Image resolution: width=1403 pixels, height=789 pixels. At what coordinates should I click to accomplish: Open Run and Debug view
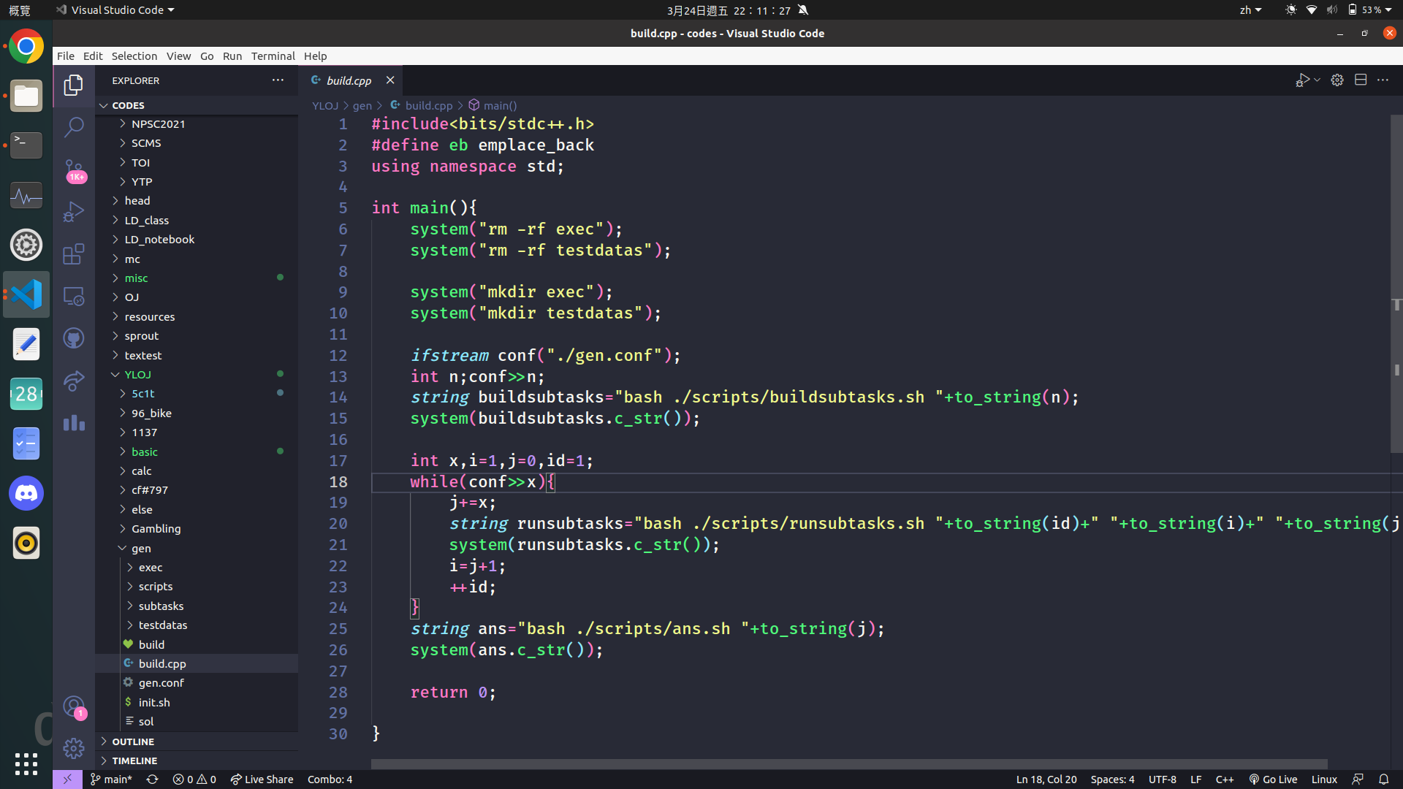tap(74, 212)
